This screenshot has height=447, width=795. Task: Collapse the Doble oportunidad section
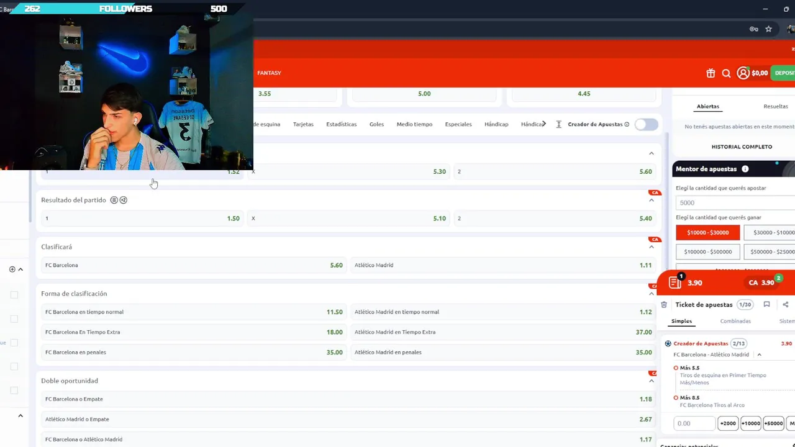tap(652, 381)
